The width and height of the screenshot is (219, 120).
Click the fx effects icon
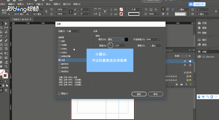click(x=156, y=10)
